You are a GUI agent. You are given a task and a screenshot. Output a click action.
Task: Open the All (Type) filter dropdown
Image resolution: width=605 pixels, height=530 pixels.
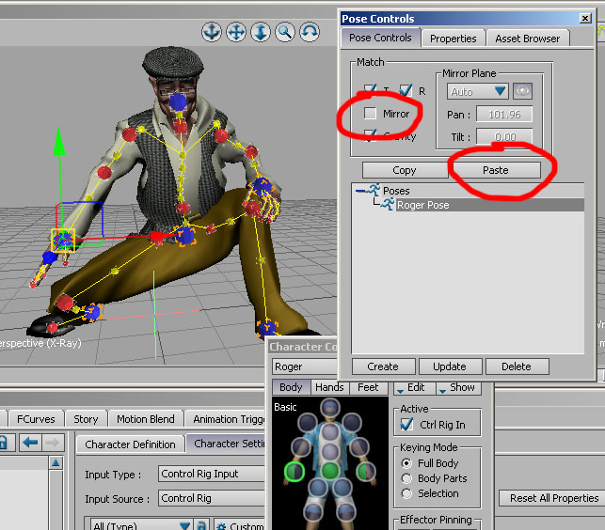[x=141, y=525]
